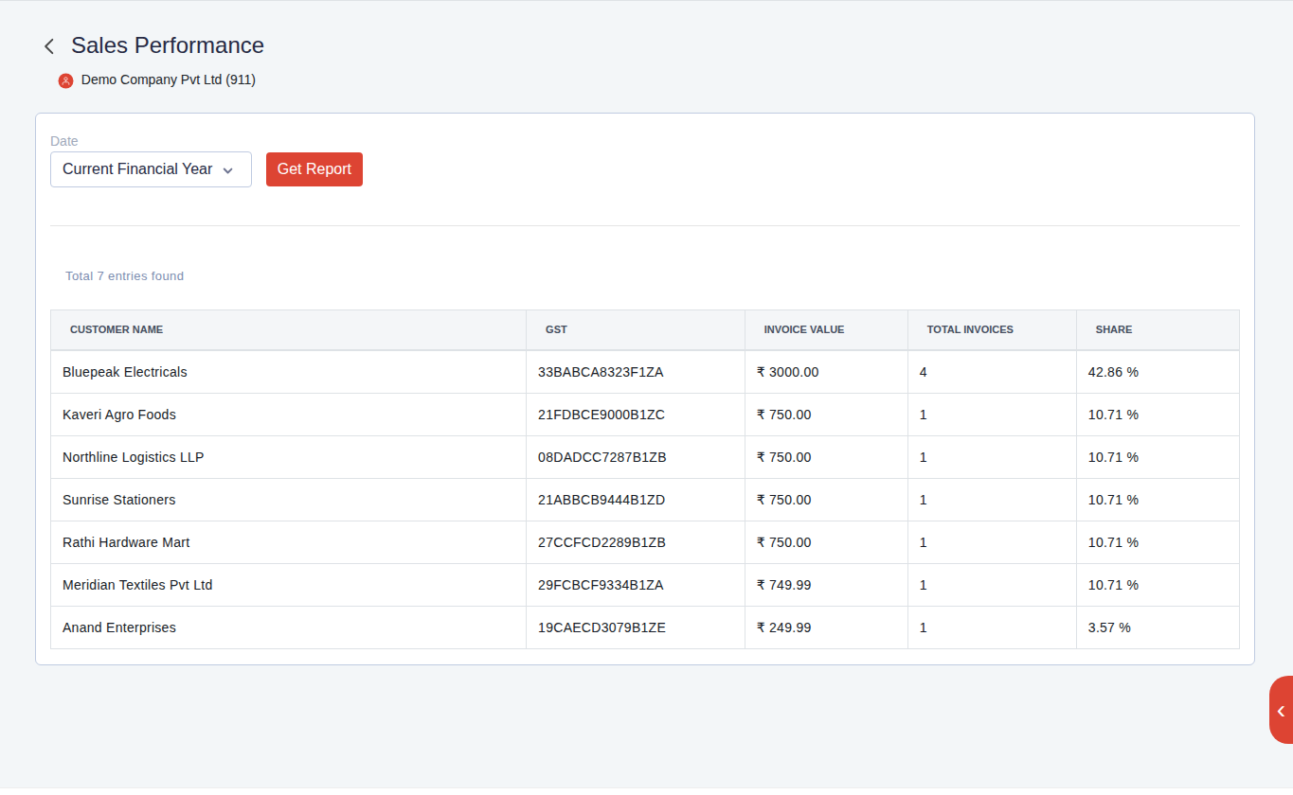The image size is (1293, 795).
Task: Select the Bluepeak Electricals customer cell
Action: pos(289,372)
